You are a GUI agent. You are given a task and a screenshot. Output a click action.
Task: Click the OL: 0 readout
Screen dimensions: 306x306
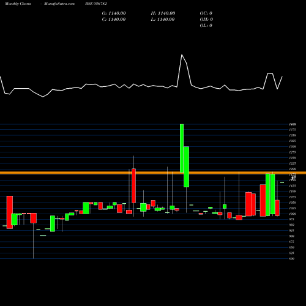(x=206, y=26)
